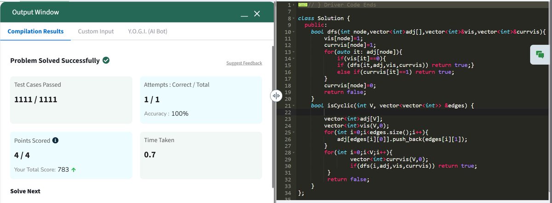Click the panel splitter handle icon
The width and height of the screenshot is (552, 203).
point(276,96)
